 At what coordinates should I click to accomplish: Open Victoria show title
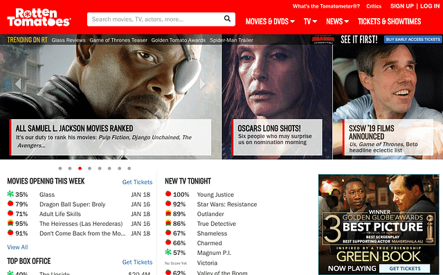coord(207,263)
